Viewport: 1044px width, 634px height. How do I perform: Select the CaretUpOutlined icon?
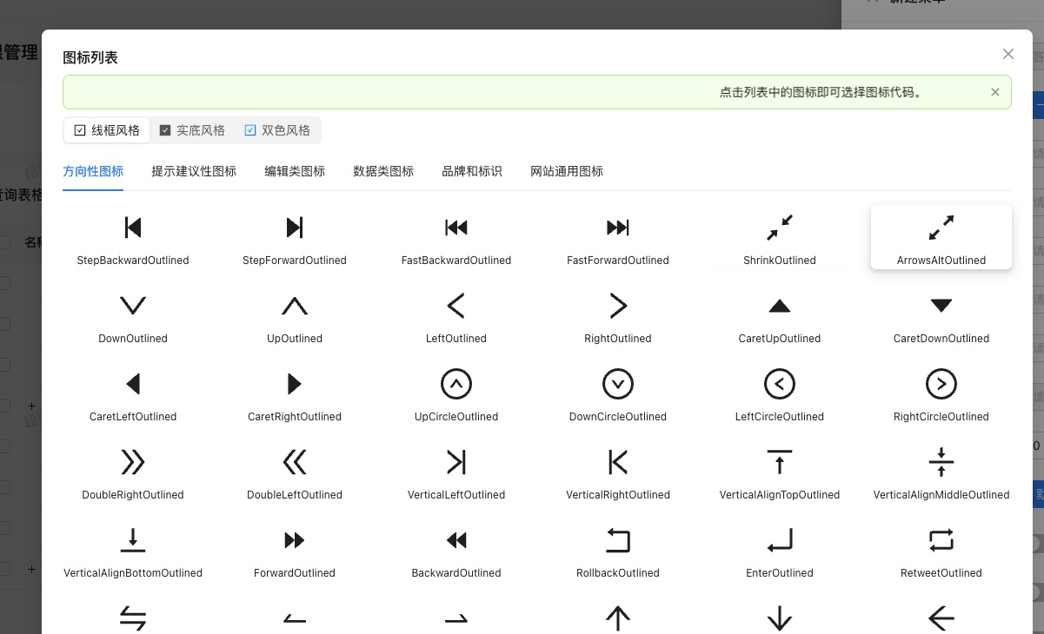coord(780,314)
